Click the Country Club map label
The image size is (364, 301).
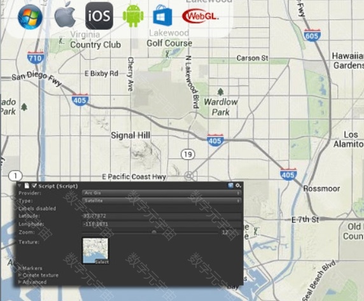pyautogui.click(x=95, y=45)
